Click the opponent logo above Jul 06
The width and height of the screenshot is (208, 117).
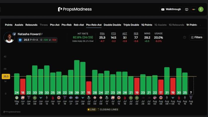pos(95,98)
